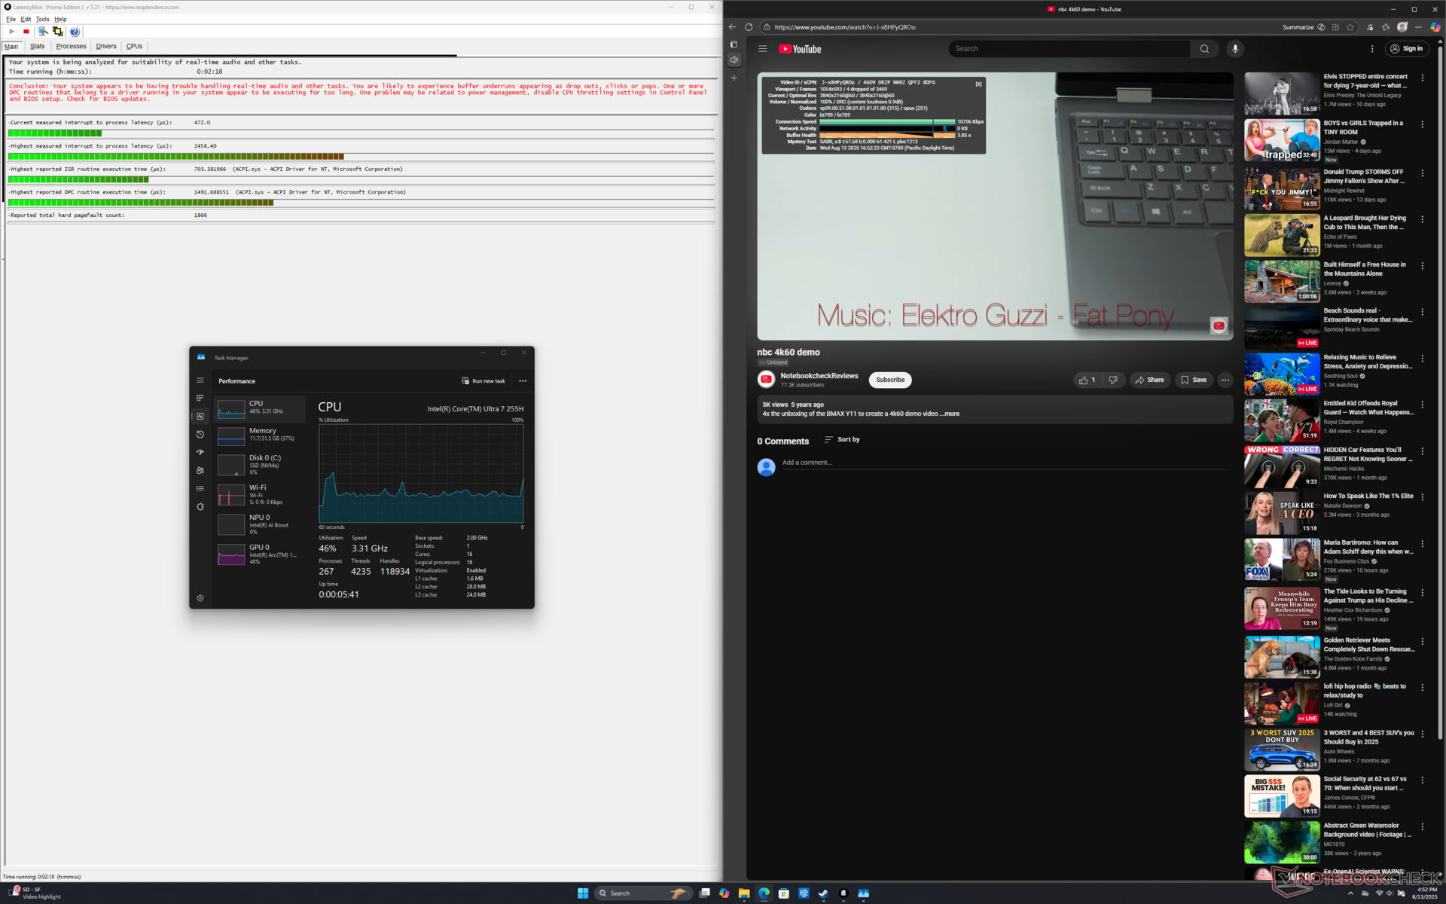Screen dimensions: 1446x904
Task: Mute tab using speaker icon in Edge sidebar
Action: 734,60
